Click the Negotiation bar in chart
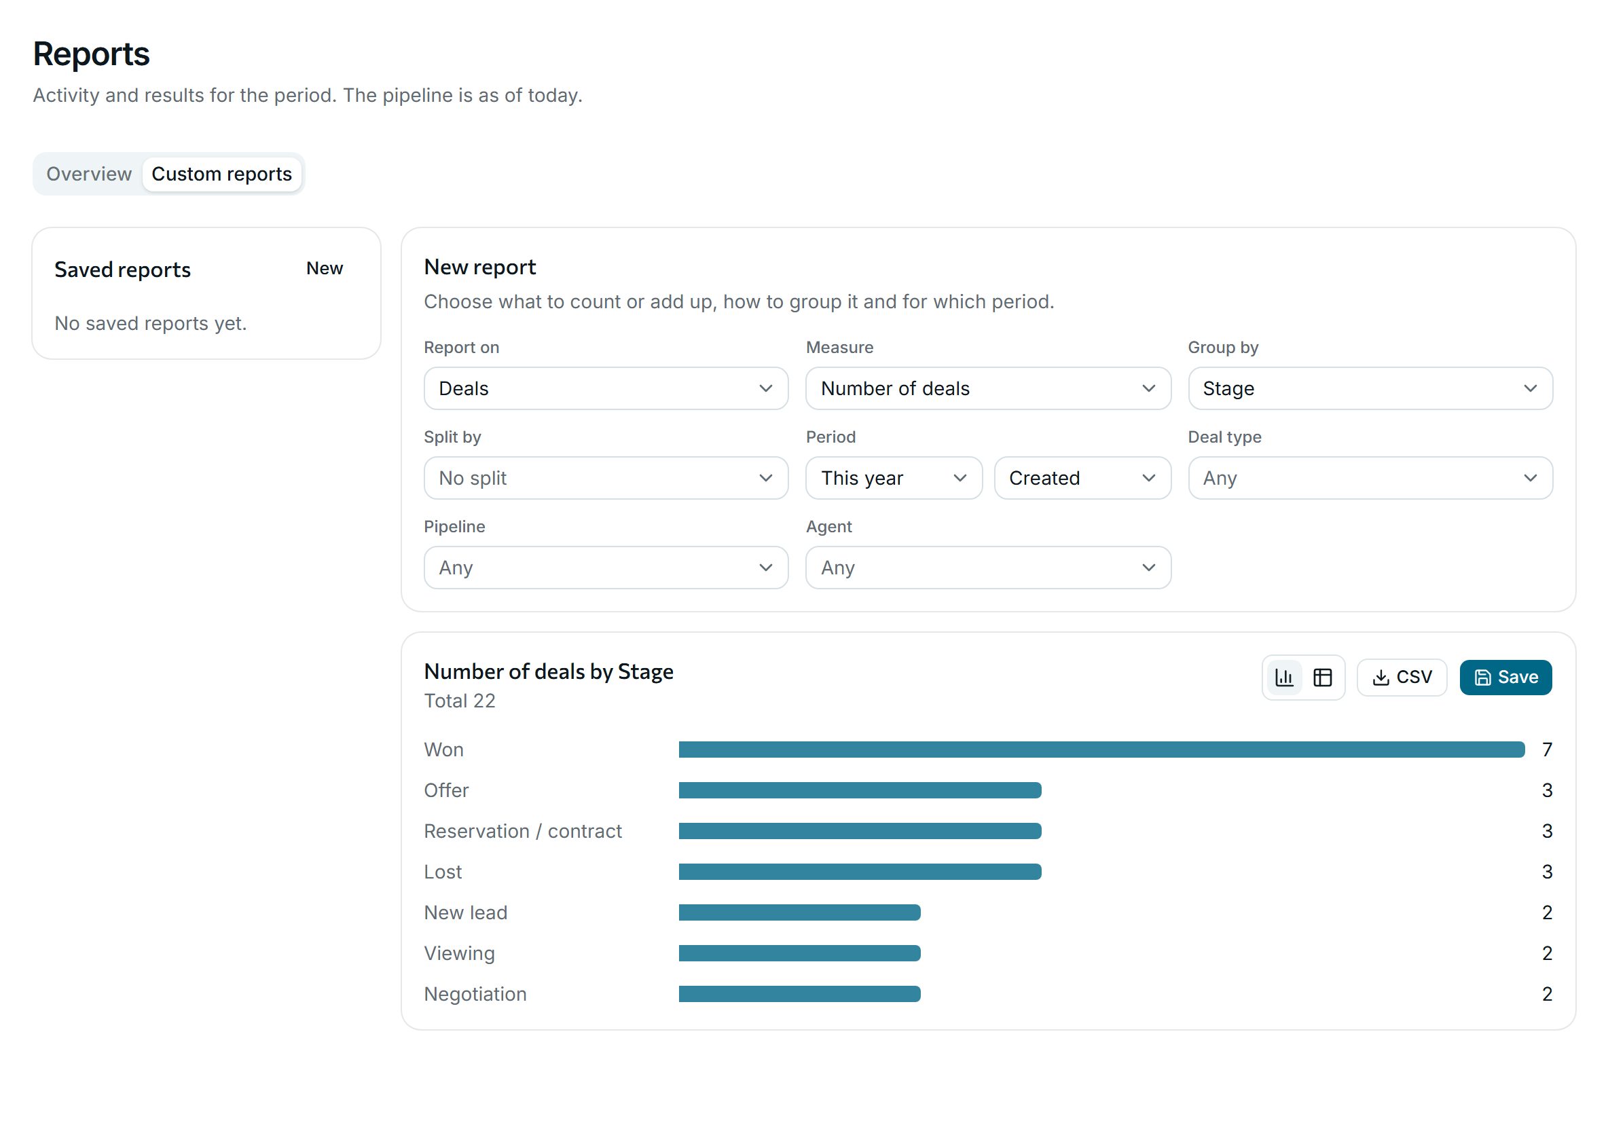Viewport: 1608px width, 1146px height. pos(800,995)
